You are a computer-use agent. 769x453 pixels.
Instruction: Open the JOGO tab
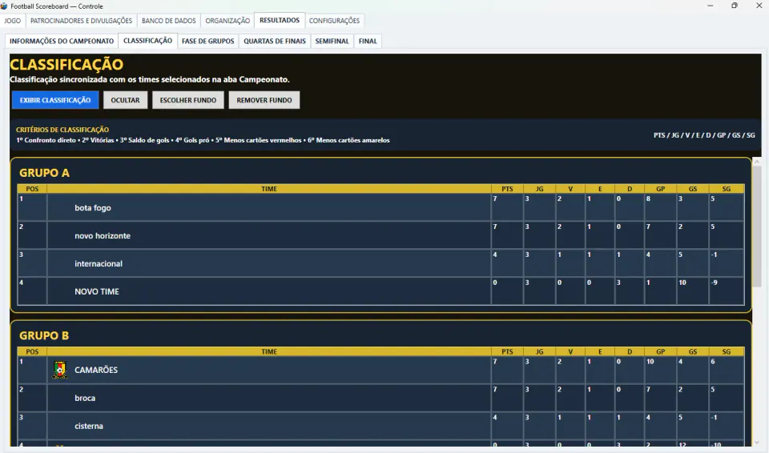coord(13,21)
